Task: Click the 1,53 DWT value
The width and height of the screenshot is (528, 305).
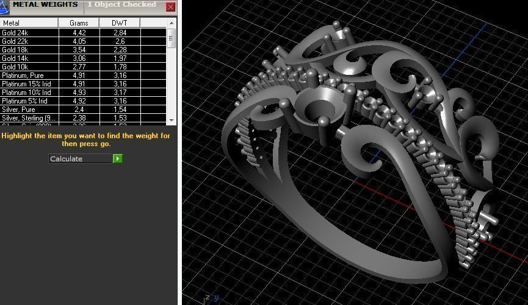Action: coord(120,118)
